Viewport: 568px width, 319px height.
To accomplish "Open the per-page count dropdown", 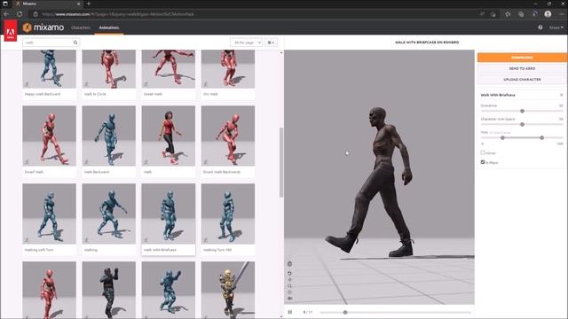I will 246,43.
